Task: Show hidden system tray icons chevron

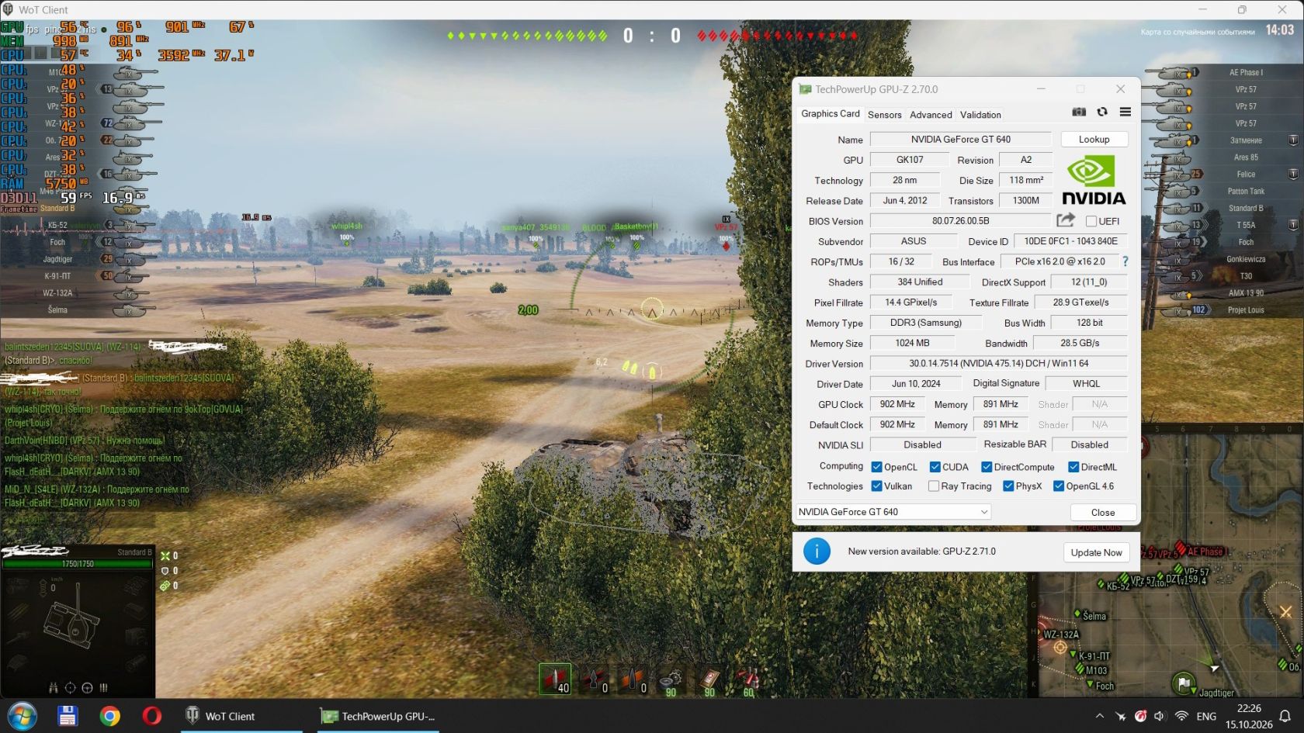Action: coord(1099,716)
